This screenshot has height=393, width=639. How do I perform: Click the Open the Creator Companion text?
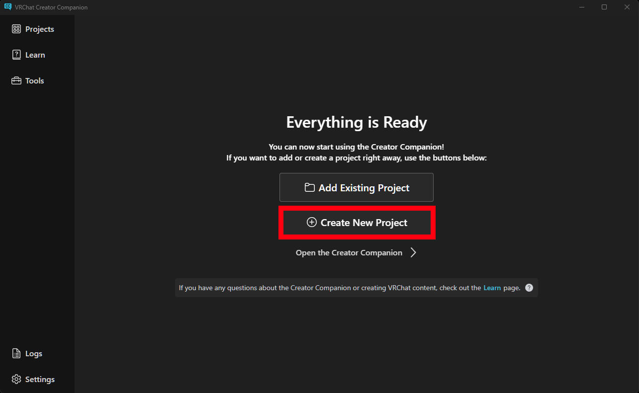pos(349,253)
